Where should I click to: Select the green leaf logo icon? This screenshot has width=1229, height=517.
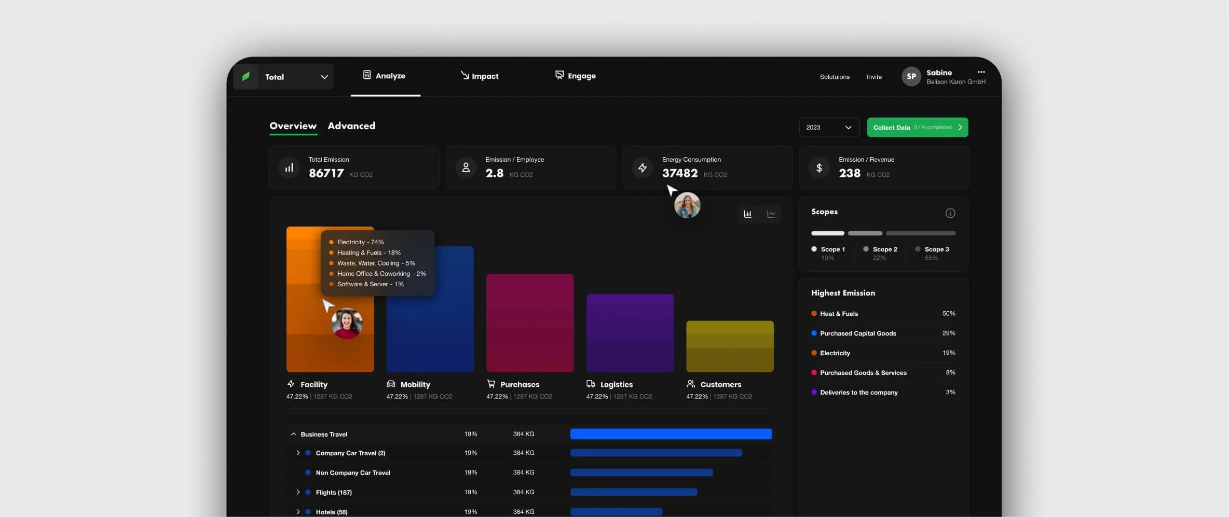click(x=246, y=76)
